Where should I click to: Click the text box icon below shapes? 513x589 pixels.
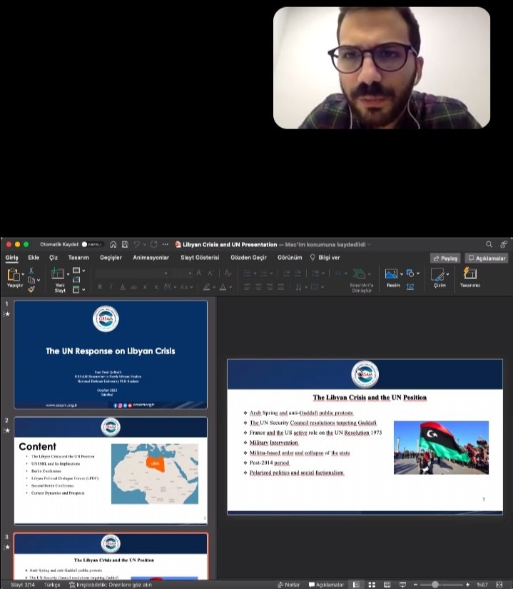point(410,286)
